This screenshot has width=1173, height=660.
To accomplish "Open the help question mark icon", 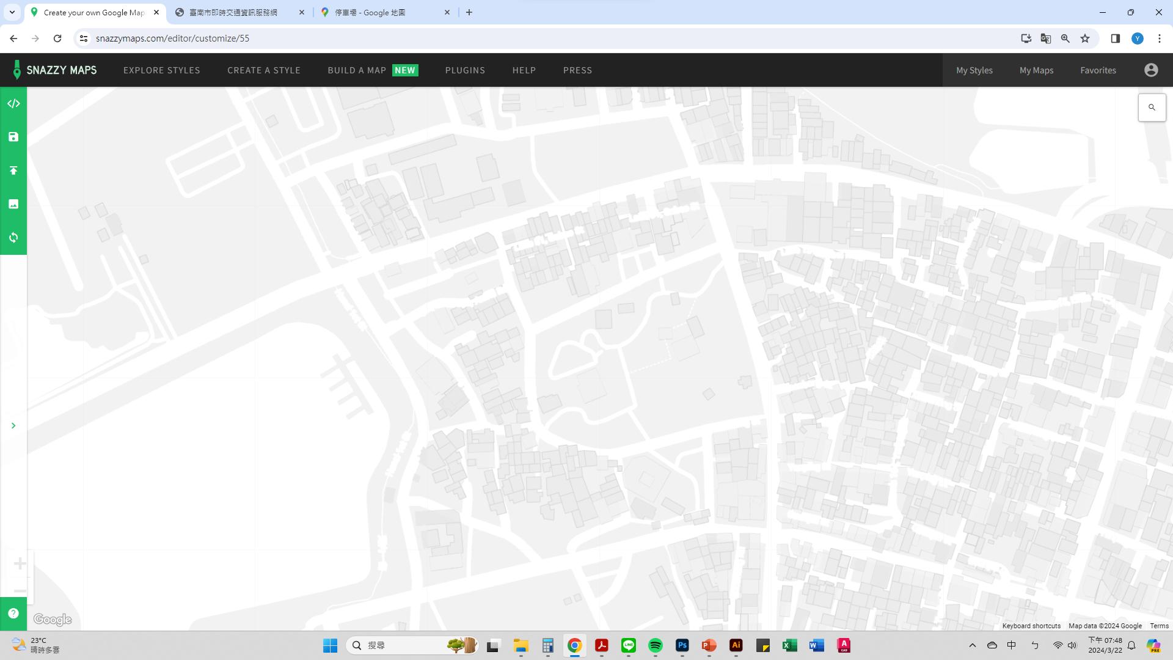I will (x=13, y=614).
